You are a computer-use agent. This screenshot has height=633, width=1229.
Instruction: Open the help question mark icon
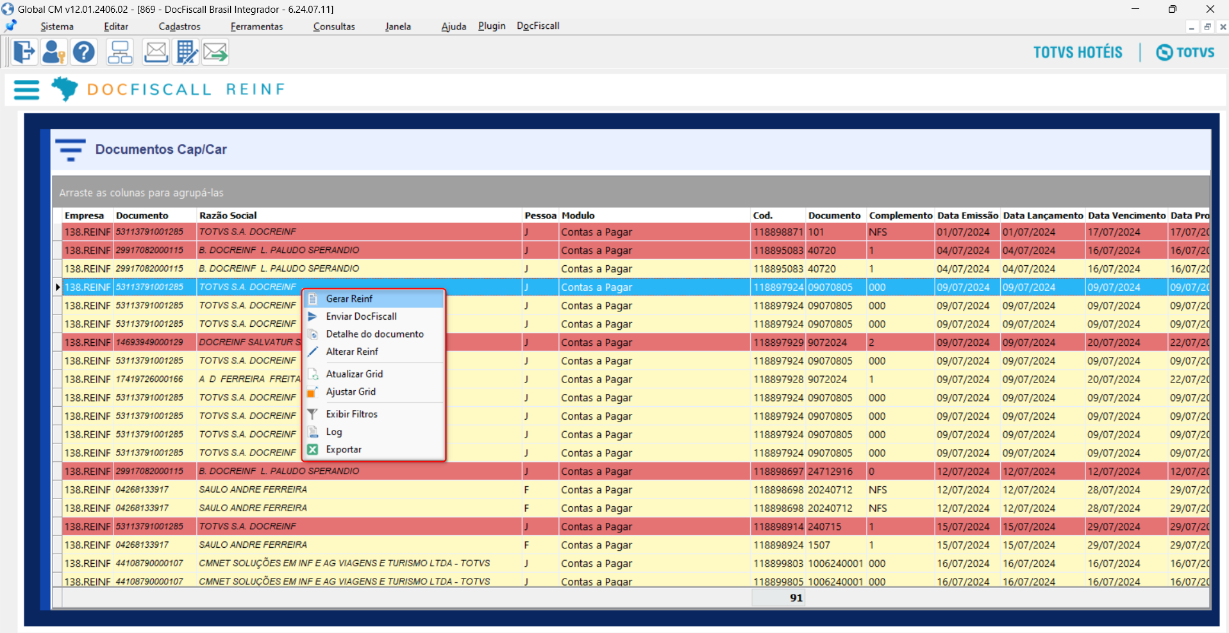[x=83, y=52]
